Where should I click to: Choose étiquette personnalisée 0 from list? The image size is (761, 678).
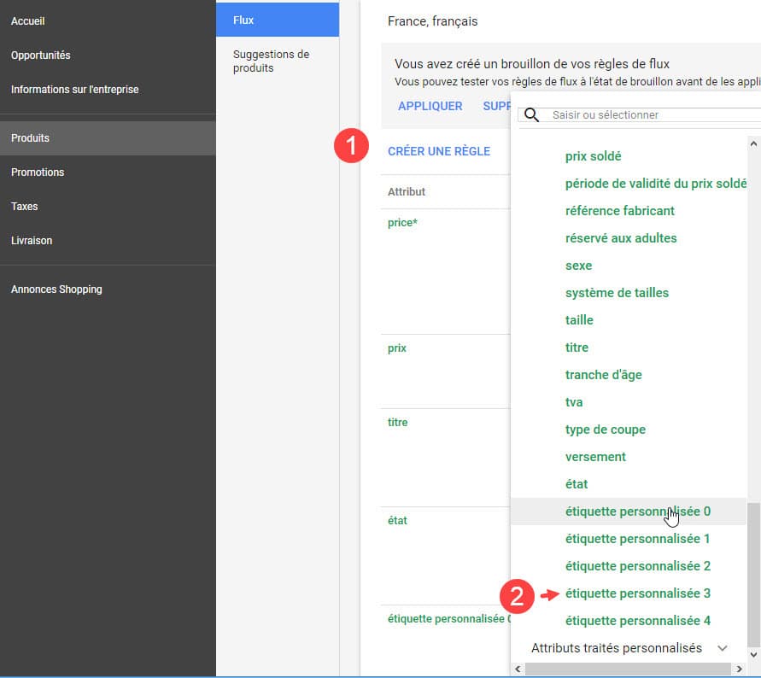click(637, 511)
